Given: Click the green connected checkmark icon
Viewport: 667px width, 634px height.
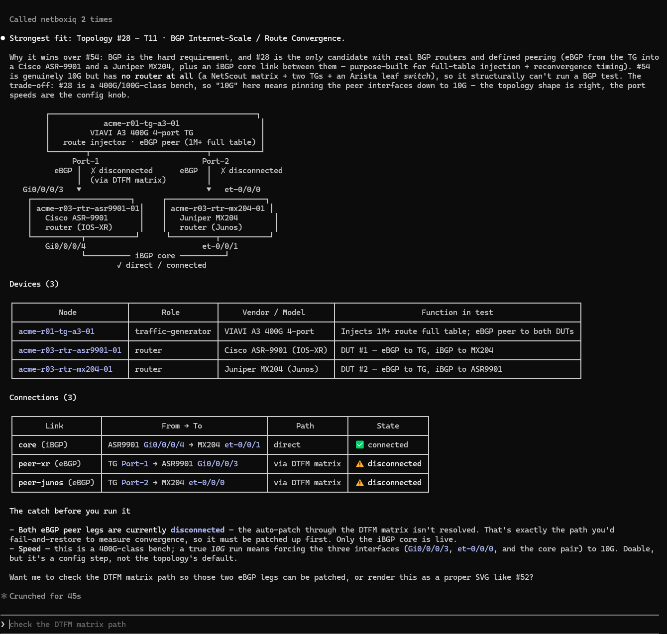Looking at the screenshot, I should pyautogui.click(x=360, y=445).
